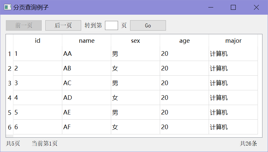
Task: Click the 共5页 total pages label
Action: 13,144
